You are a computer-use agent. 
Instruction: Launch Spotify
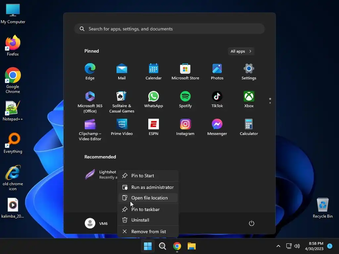coord(185,99)
